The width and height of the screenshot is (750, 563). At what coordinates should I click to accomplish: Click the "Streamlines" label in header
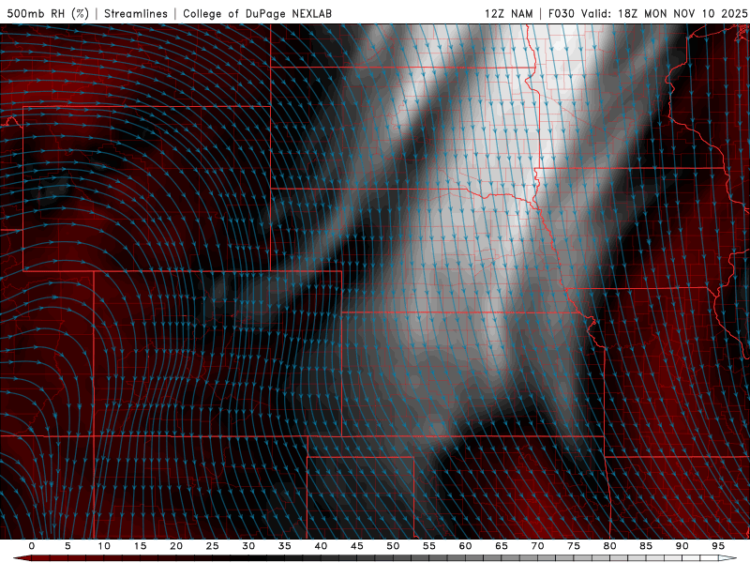[x=136, y=13]
